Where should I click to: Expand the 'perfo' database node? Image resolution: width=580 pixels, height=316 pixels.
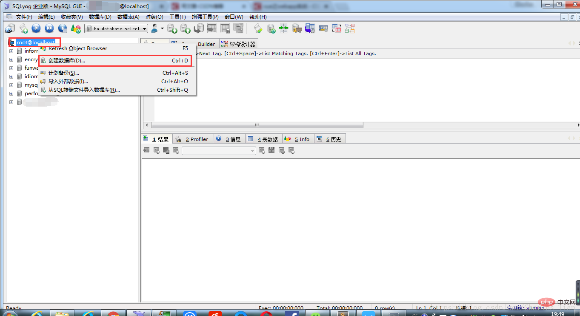tap(11, 93)
